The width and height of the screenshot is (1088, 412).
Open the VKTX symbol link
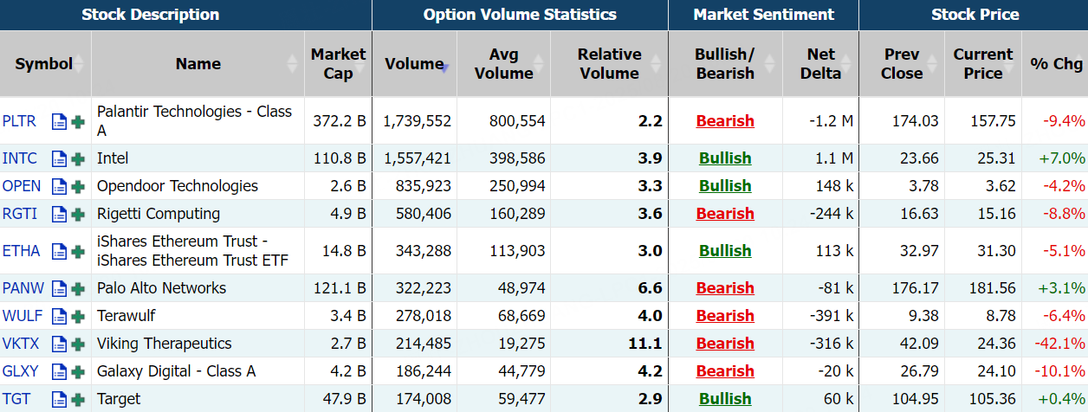[21, 344]
